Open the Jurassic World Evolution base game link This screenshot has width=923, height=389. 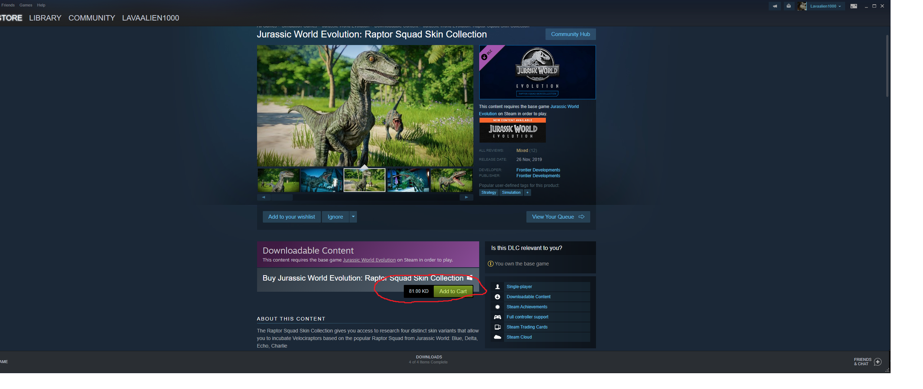(x=564, y=107)
